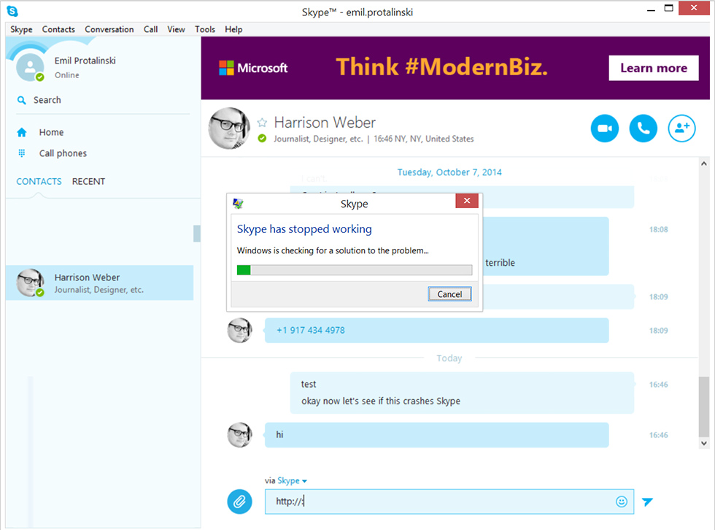This screenshot has width=715, height=530.
Task: Open the Conversation menu
Action: pos(109,29)
